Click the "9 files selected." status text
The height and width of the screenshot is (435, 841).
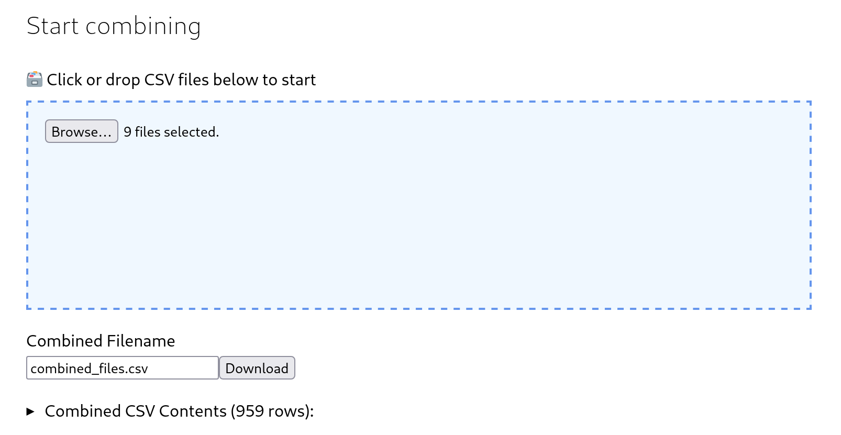pos(171,132)
